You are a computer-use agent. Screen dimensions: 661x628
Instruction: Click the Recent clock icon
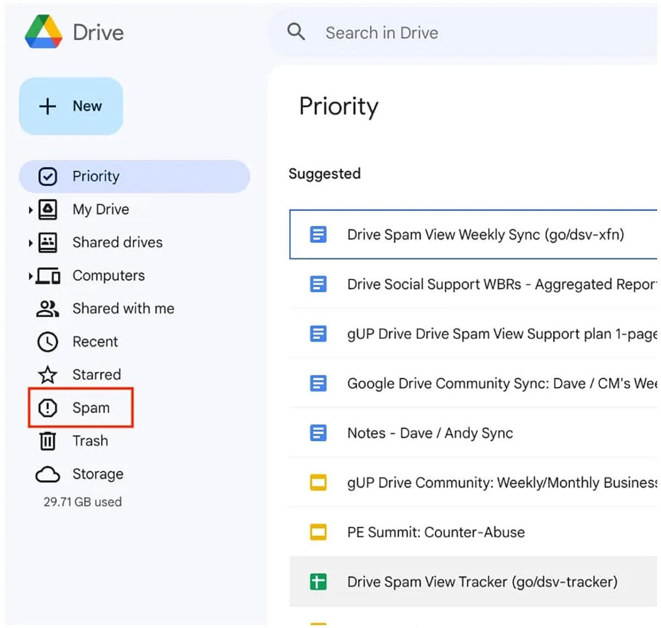48,342
